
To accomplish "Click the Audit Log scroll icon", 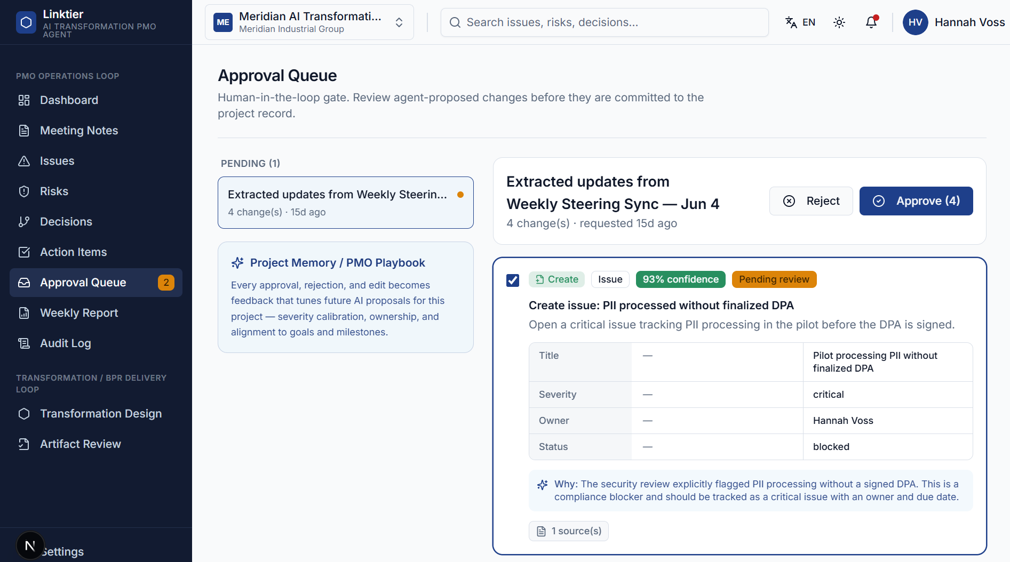I will [24, 343].
